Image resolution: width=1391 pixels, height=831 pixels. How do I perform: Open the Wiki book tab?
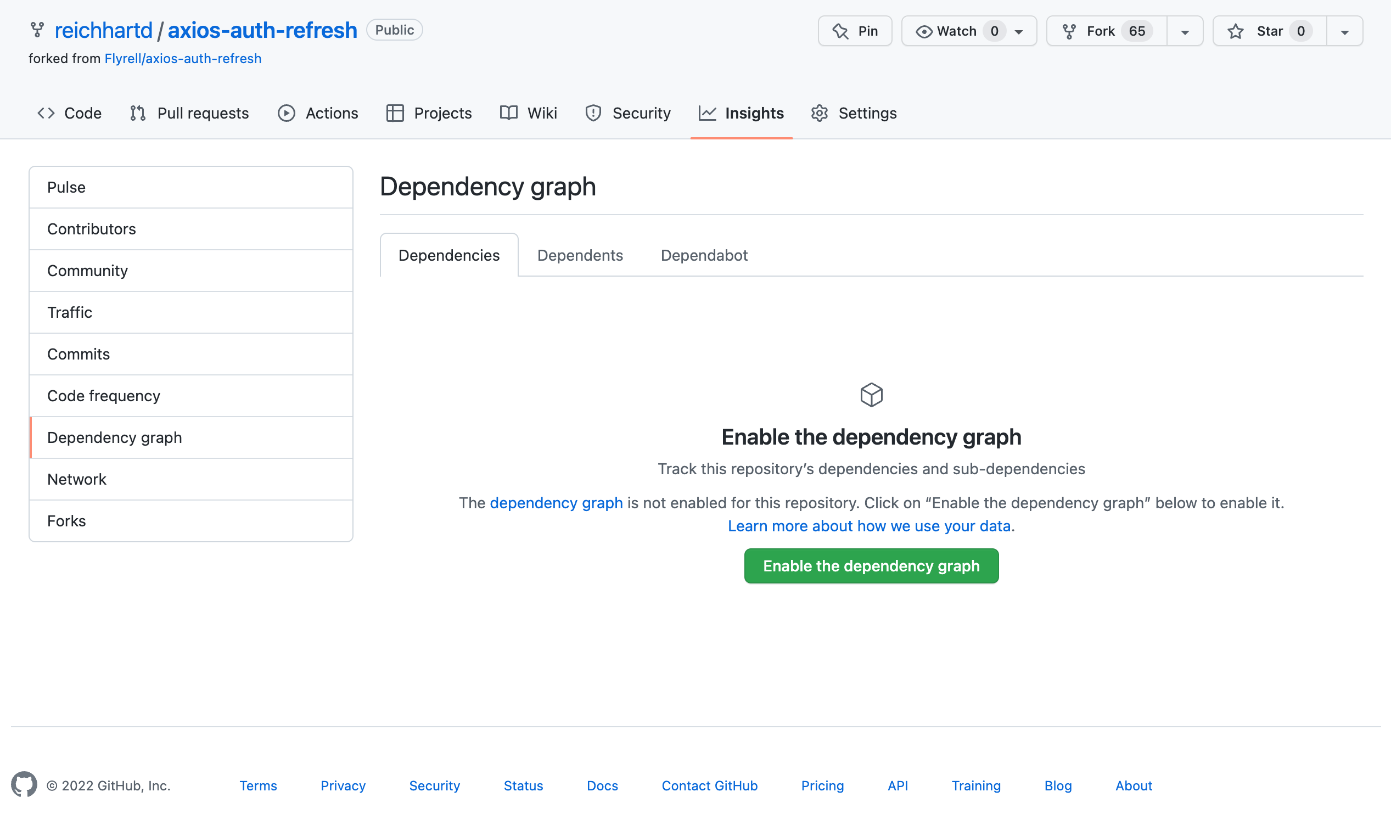click(528, 113)
